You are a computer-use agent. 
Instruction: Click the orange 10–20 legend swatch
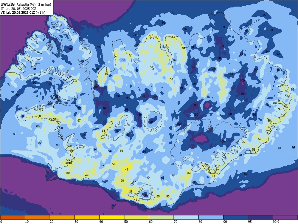click(38, 217)
